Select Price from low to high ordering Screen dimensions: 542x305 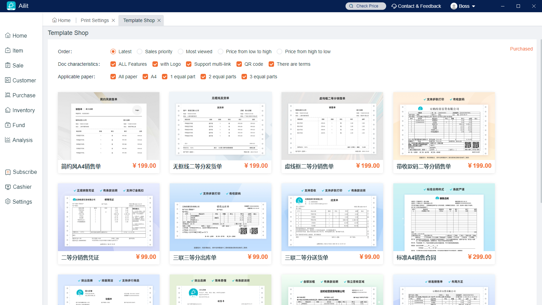(221, 52)
